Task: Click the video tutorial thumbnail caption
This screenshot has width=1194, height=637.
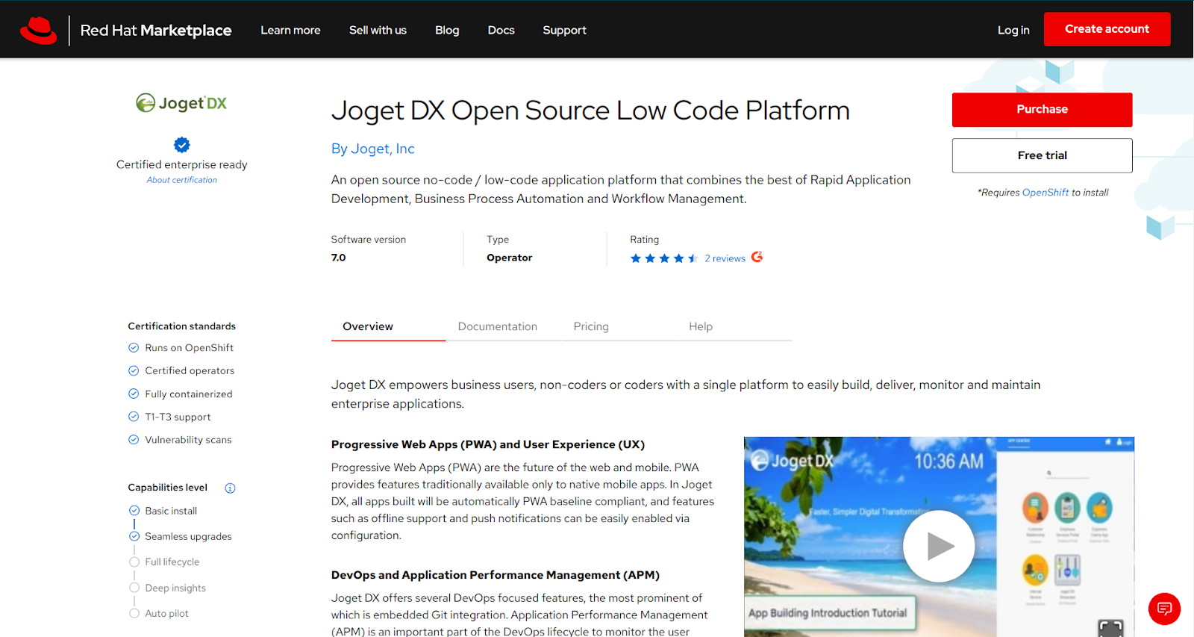Action: click(828, 613)
